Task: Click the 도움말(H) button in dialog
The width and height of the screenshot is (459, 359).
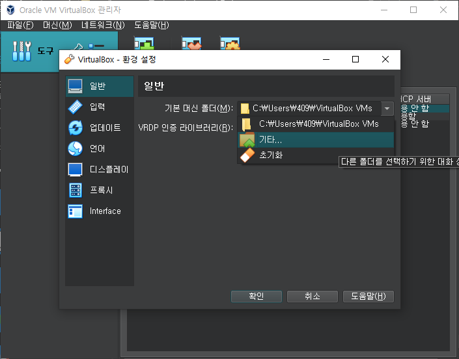Action: point(369,297)
